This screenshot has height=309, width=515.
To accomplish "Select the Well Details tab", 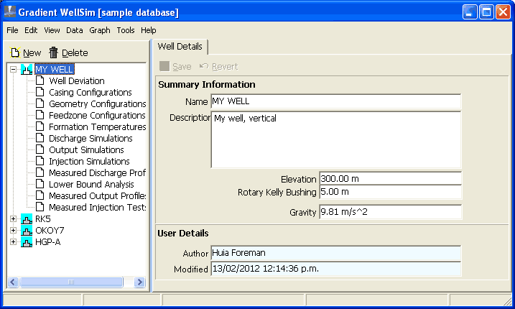I will pyautogui.click(x=180, y=47).
